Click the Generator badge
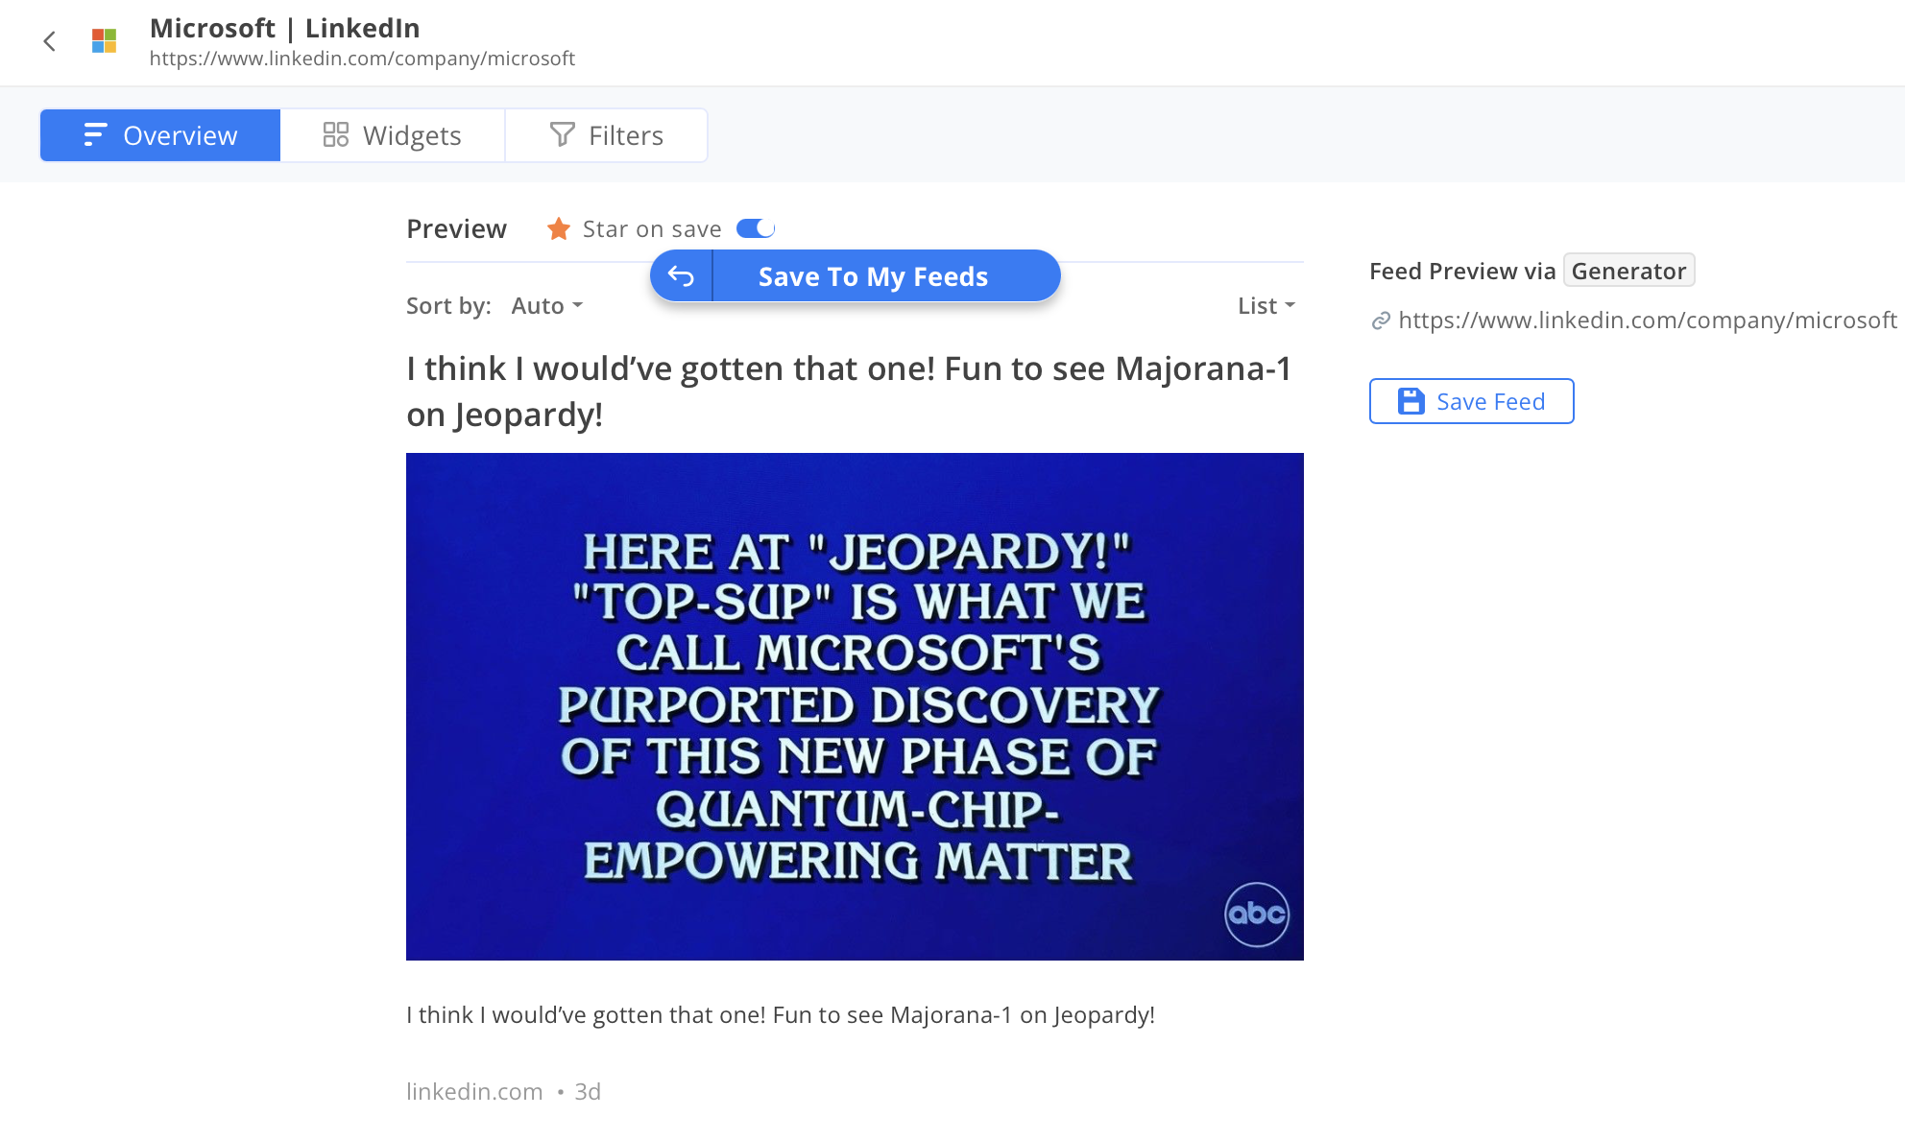 1628,271
